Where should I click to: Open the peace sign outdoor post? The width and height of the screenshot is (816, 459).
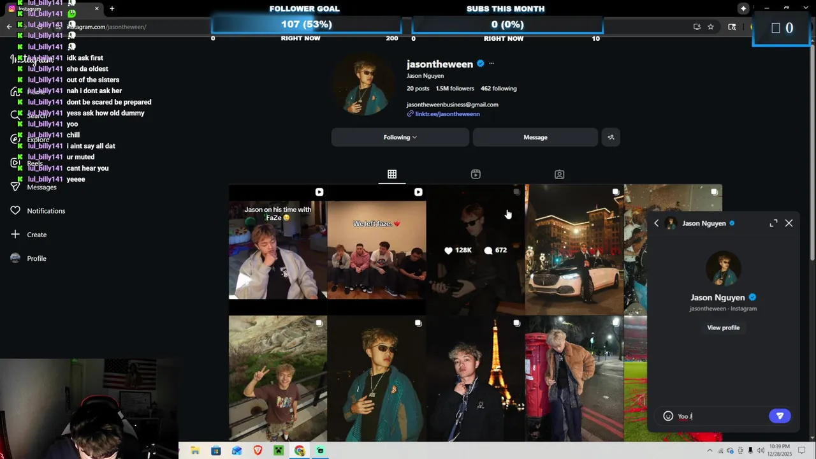click(277, 379)
